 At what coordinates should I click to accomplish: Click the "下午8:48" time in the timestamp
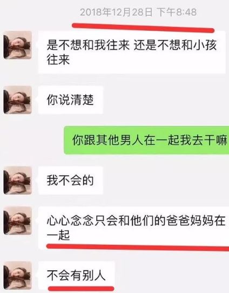(x=177, y=12)
